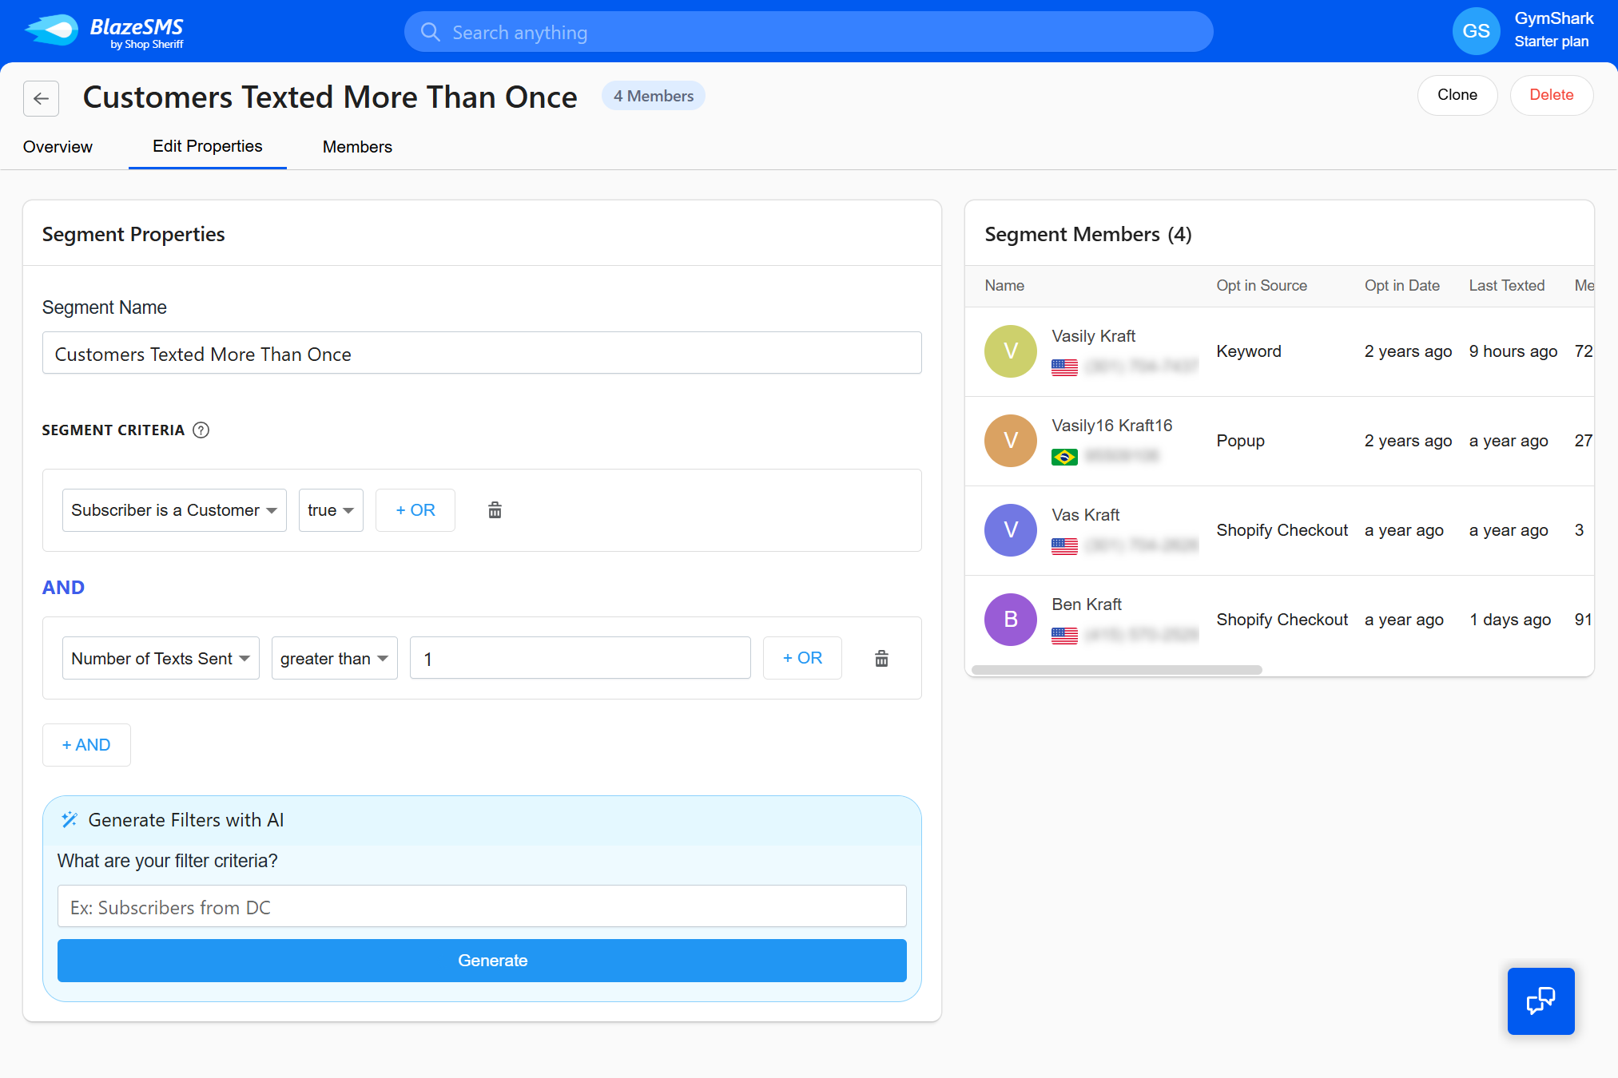Click the Generate button
Image resolution: width=1618 pixels, height=1078 pixels.
[x=482, y=960]
